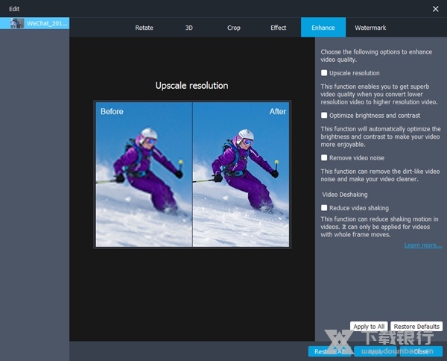Click the Restore All button

pyautogui.click(x=329, y=351)
